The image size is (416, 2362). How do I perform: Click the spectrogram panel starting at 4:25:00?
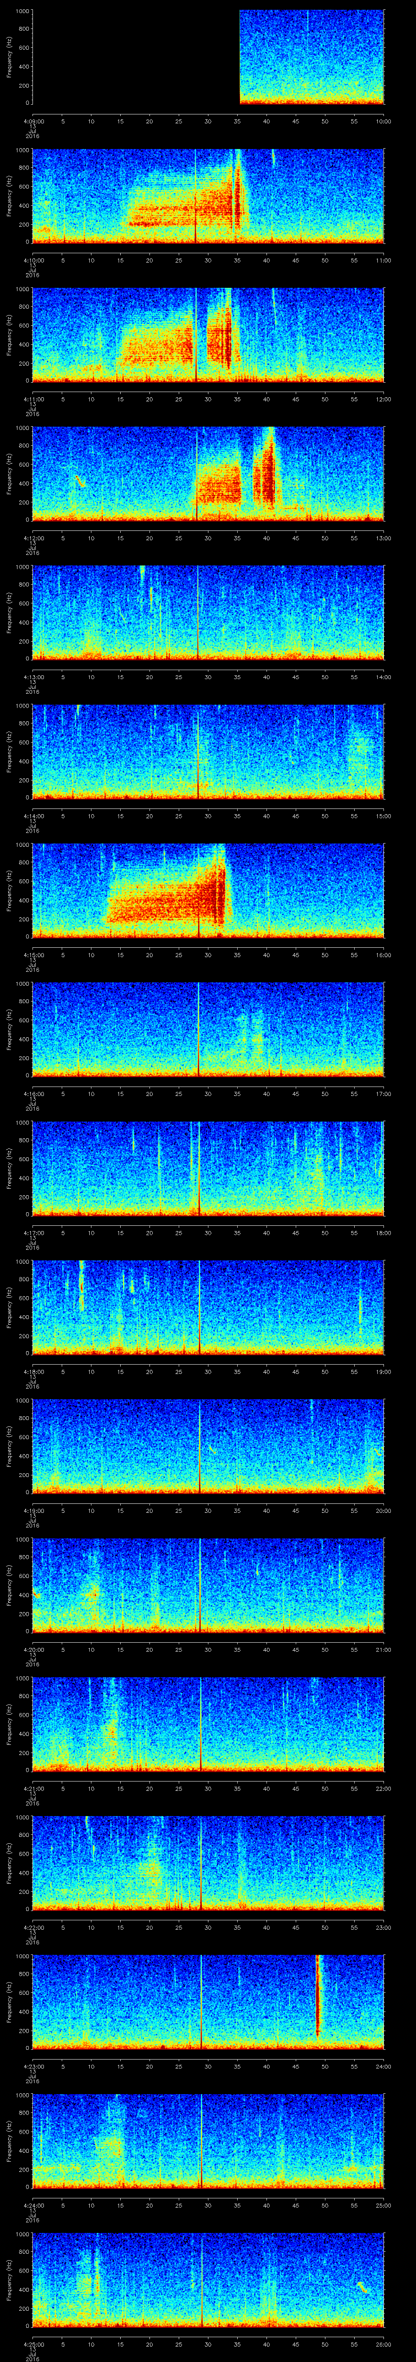click(x=208, y=2279)
